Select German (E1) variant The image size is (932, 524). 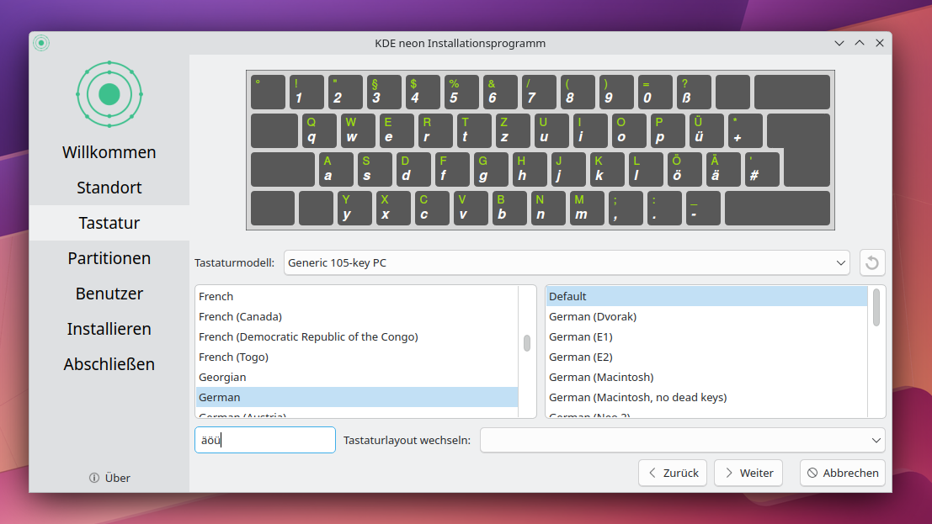[x=706, y=336]
